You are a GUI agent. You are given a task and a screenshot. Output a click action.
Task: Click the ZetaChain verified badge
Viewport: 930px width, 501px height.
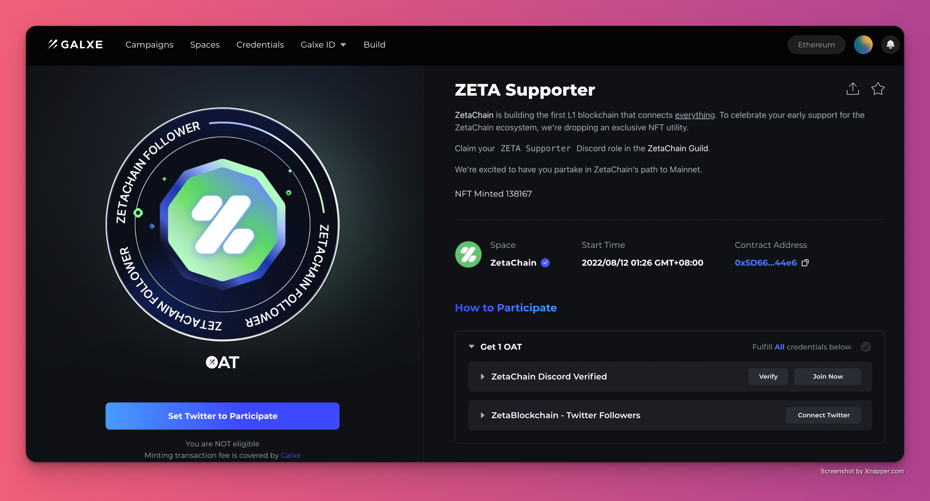point(545,263)
